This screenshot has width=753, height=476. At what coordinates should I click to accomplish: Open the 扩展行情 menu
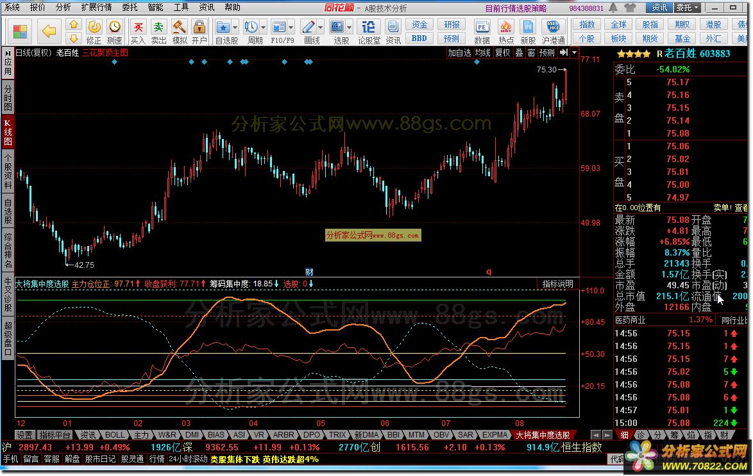[96, 7]
